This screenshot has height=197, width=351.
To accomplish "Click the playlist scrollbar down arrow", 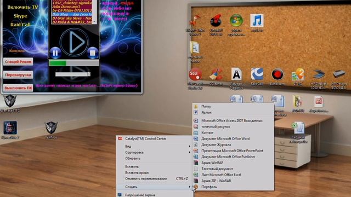I will (95, 22).
